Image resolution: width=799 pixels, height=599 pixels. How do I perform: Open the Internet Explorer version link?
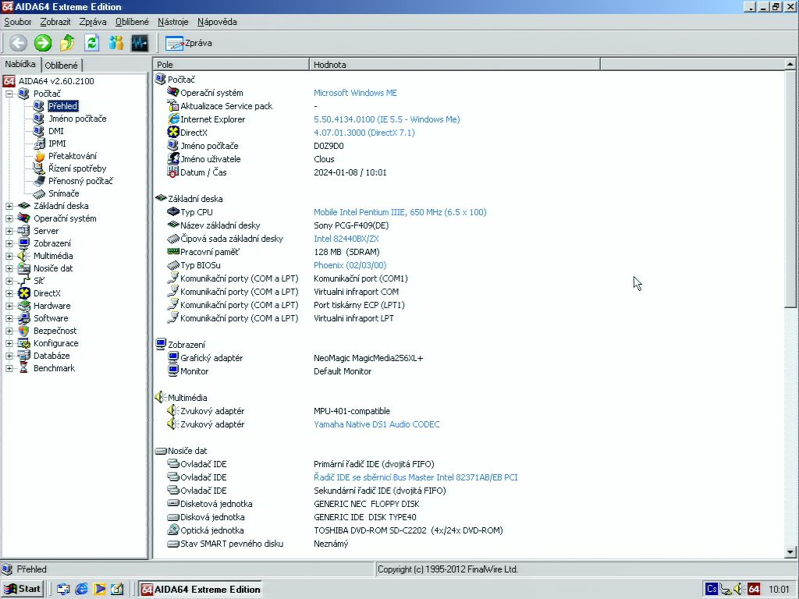(x=387, y=119)
